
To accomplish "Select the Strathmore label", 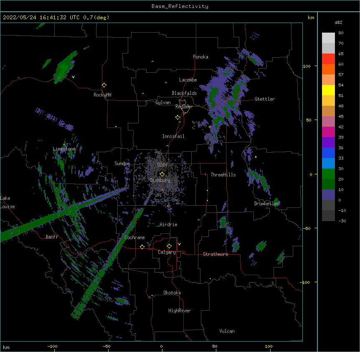I will click(215, 254).
